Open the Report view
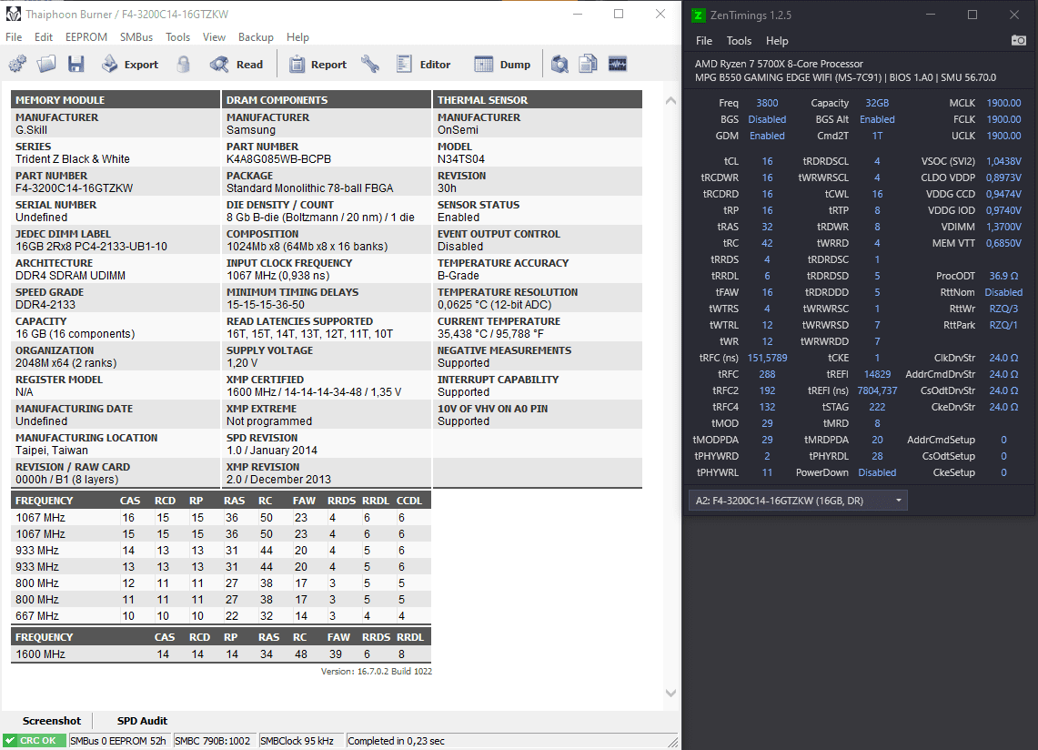 click(x=317, y=65)
